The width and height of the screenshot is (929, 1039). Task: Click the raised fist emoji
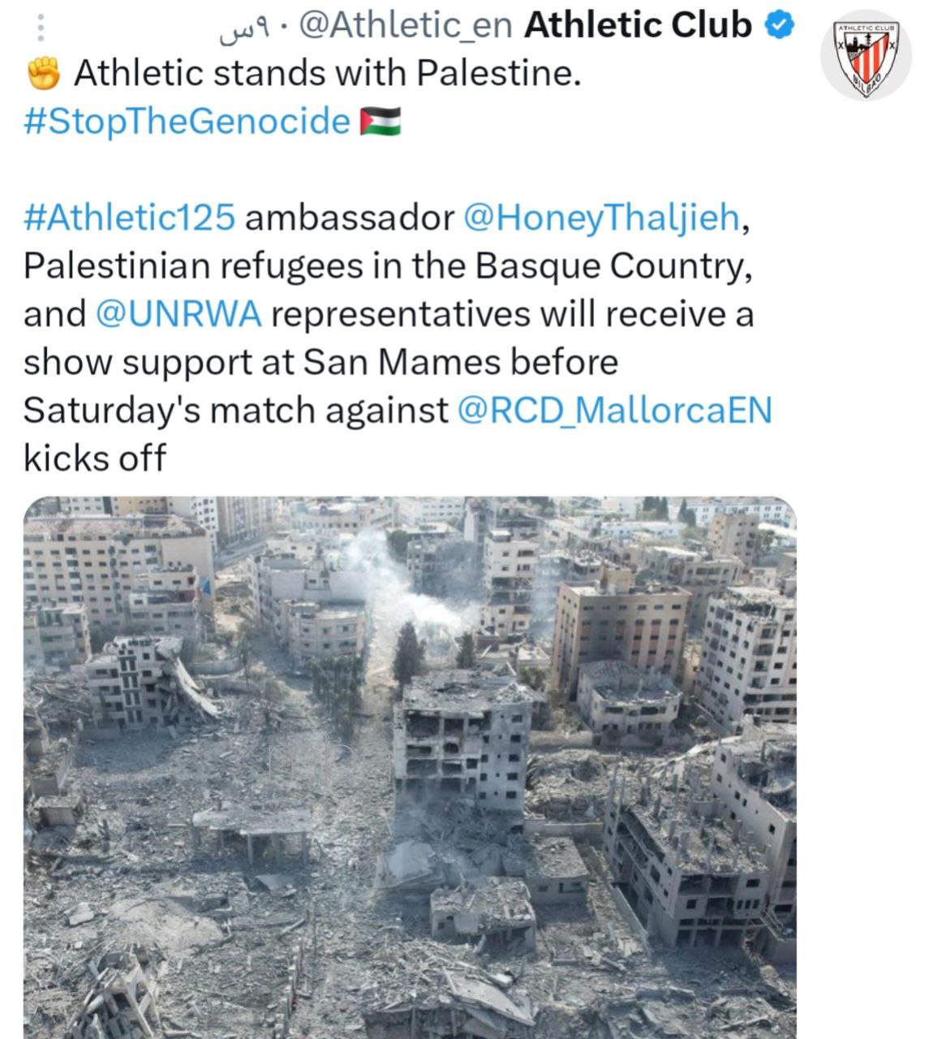pos(44,74)
